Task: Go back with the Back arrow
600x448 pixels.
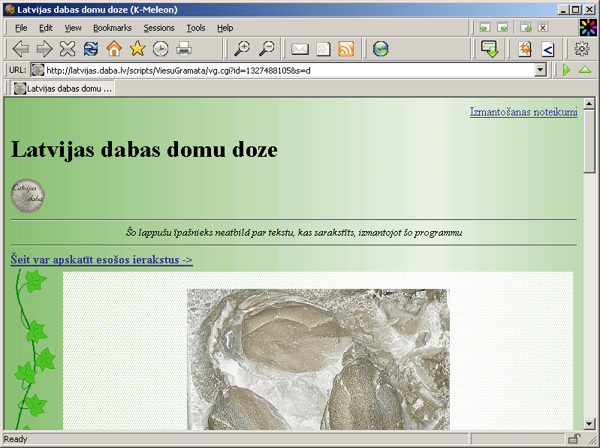Action: pos(21,49)
